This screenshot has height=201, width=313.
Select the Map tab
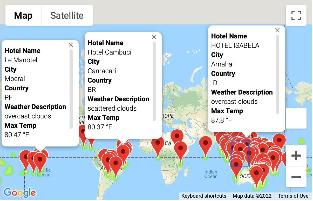(23, 15)
